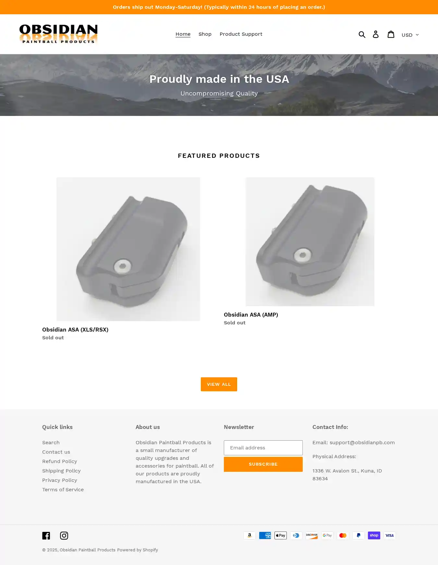The height and width of the screenshot is (565, 438).
Task: Select the Home navigation link
Action: [x=183, y=34]
